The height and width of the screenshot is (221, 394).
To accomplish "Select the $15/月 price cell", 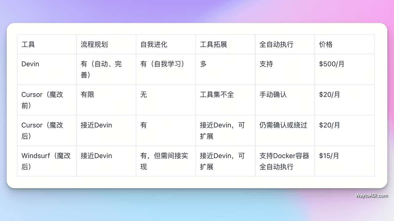I will coord(345,161).
